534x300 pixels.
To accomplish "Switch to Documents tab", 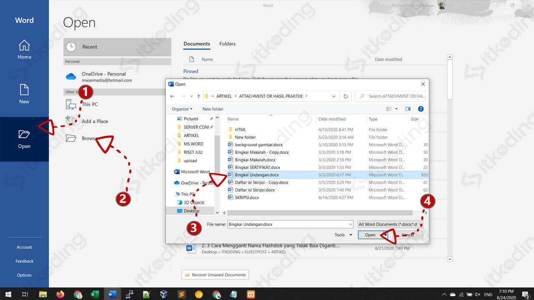I will point(196,44).
